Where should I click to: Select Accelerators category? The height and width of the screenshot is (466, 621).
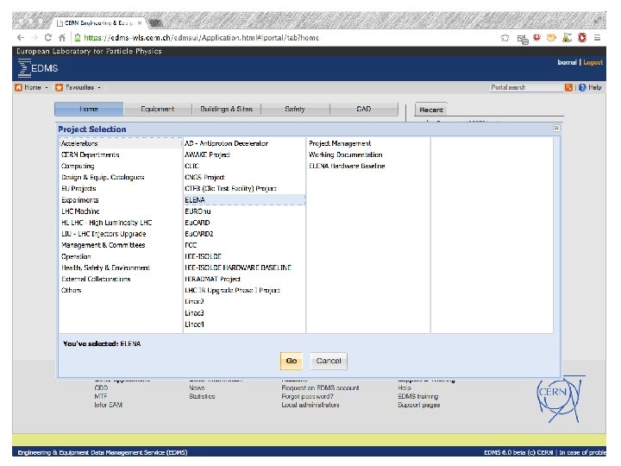point(121,143)
